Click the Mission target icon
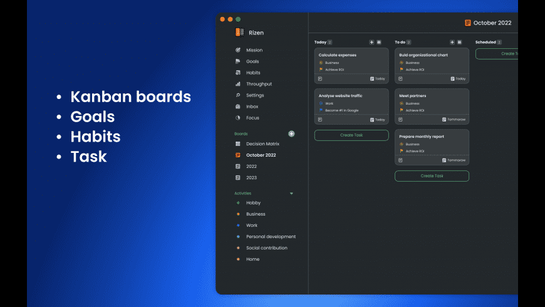545x307 pixels. (238, 50)
